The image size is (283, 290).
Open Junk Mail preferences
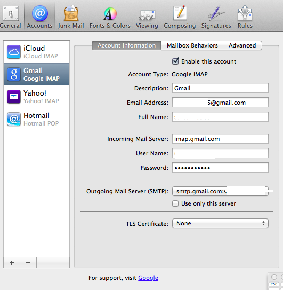tap(71, 17)
